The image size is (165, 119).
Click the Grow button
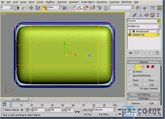click(151, 80)
